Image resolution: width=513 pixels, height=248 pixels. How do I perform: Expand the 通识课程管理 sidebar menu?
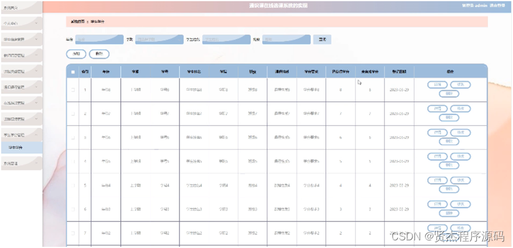22,87
